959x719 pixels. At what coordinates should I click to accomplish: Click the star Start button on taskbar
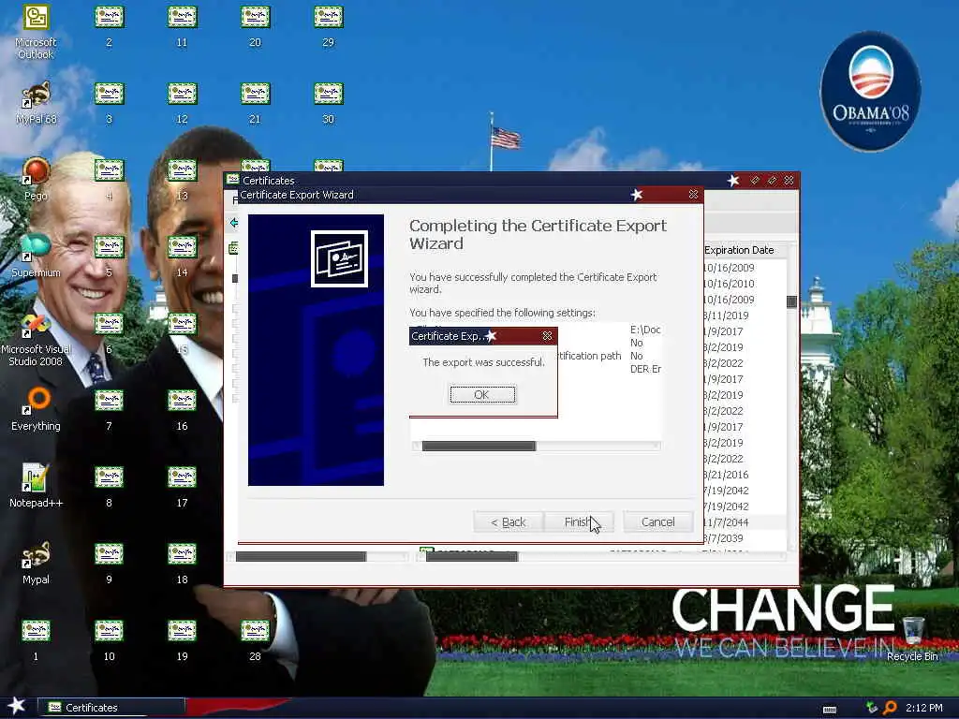click(17, 706)
